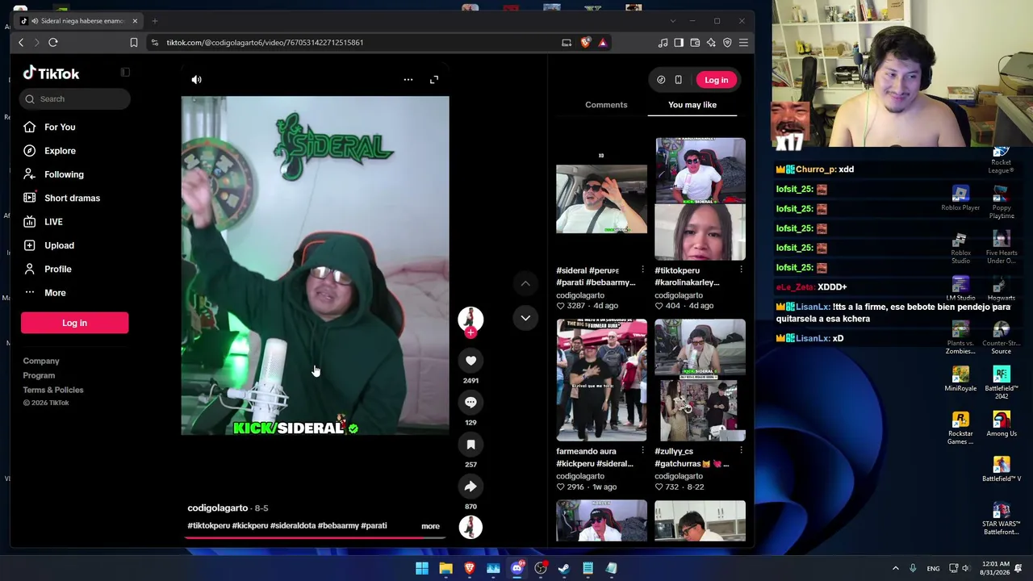Open options for 'farmeando aura' card

point(642,451)
